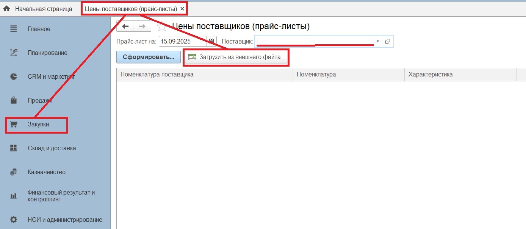The height and width of the screenshot is (229, 526).
Task: Open the Поставщик selection form button
Action: pyautogui.click(x=388, y=41)
